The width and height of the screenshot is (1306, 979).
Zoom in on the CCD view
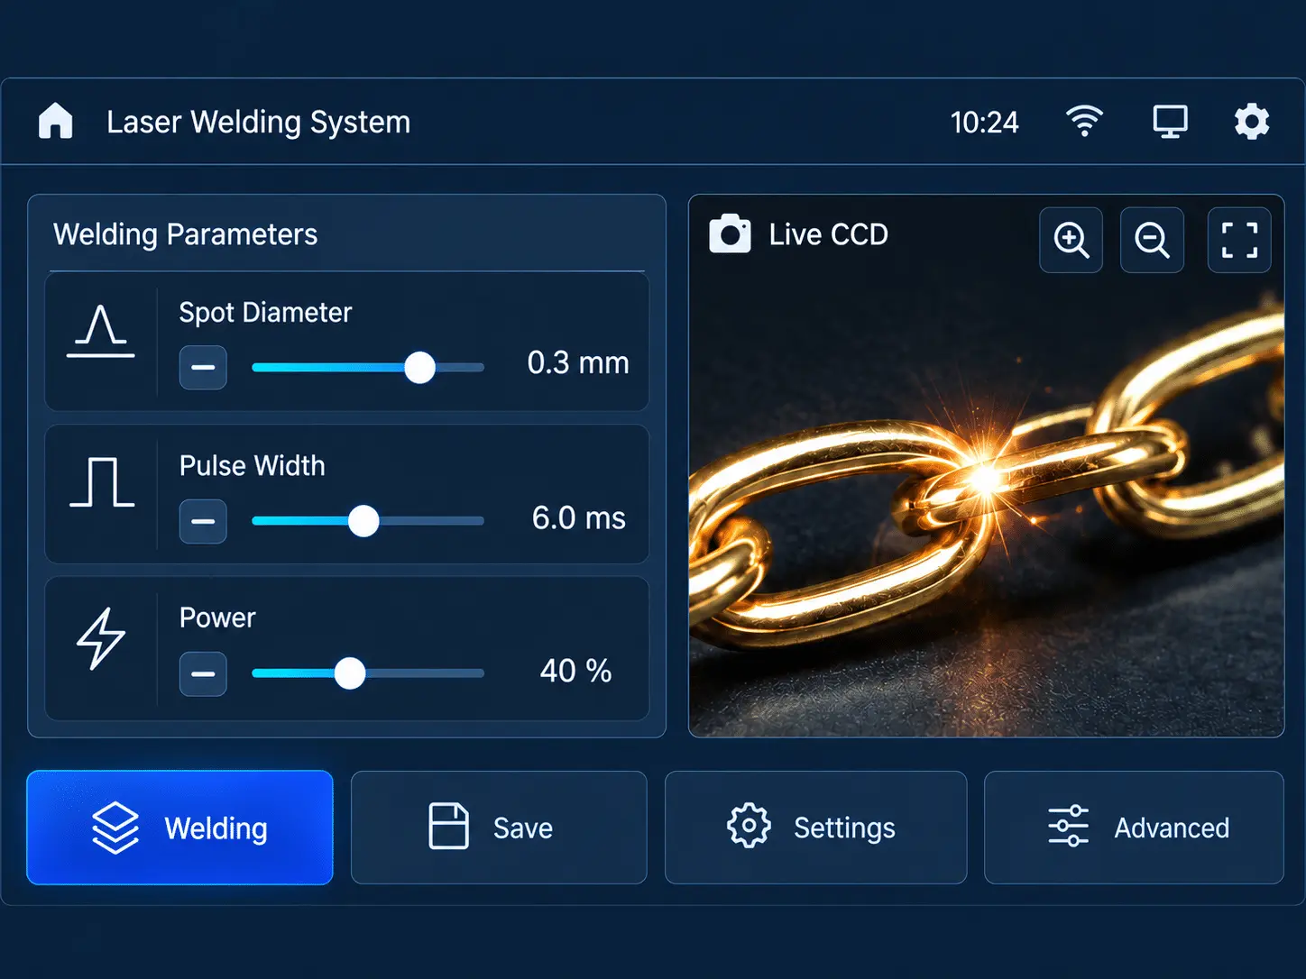pos(1071,240)
